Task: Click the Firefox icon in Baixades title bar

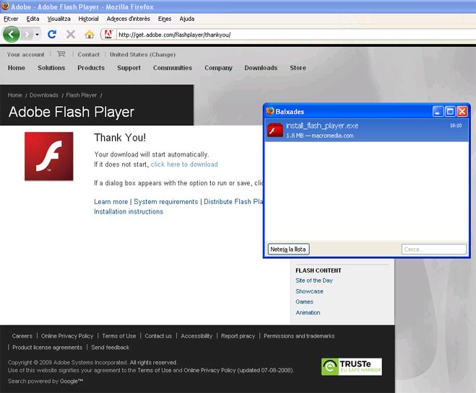Action: (270, 111)
